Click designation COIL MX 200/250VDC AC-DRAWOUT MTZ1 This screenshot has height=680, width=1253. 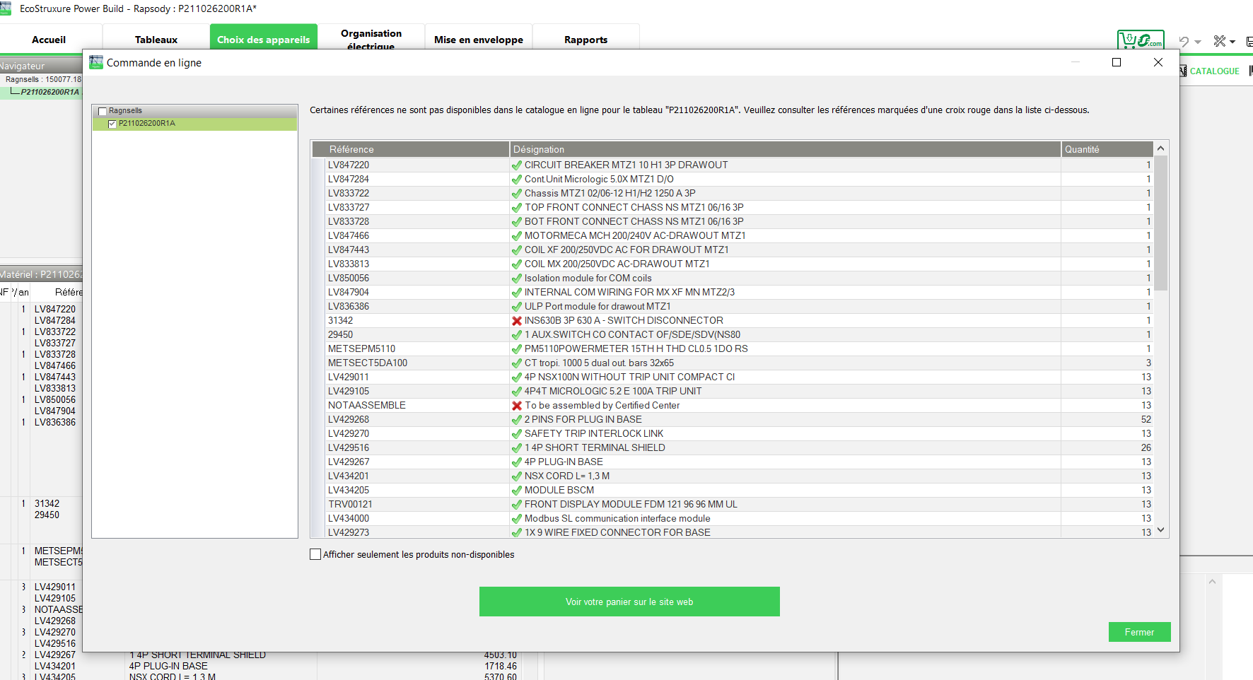[617, 264]
